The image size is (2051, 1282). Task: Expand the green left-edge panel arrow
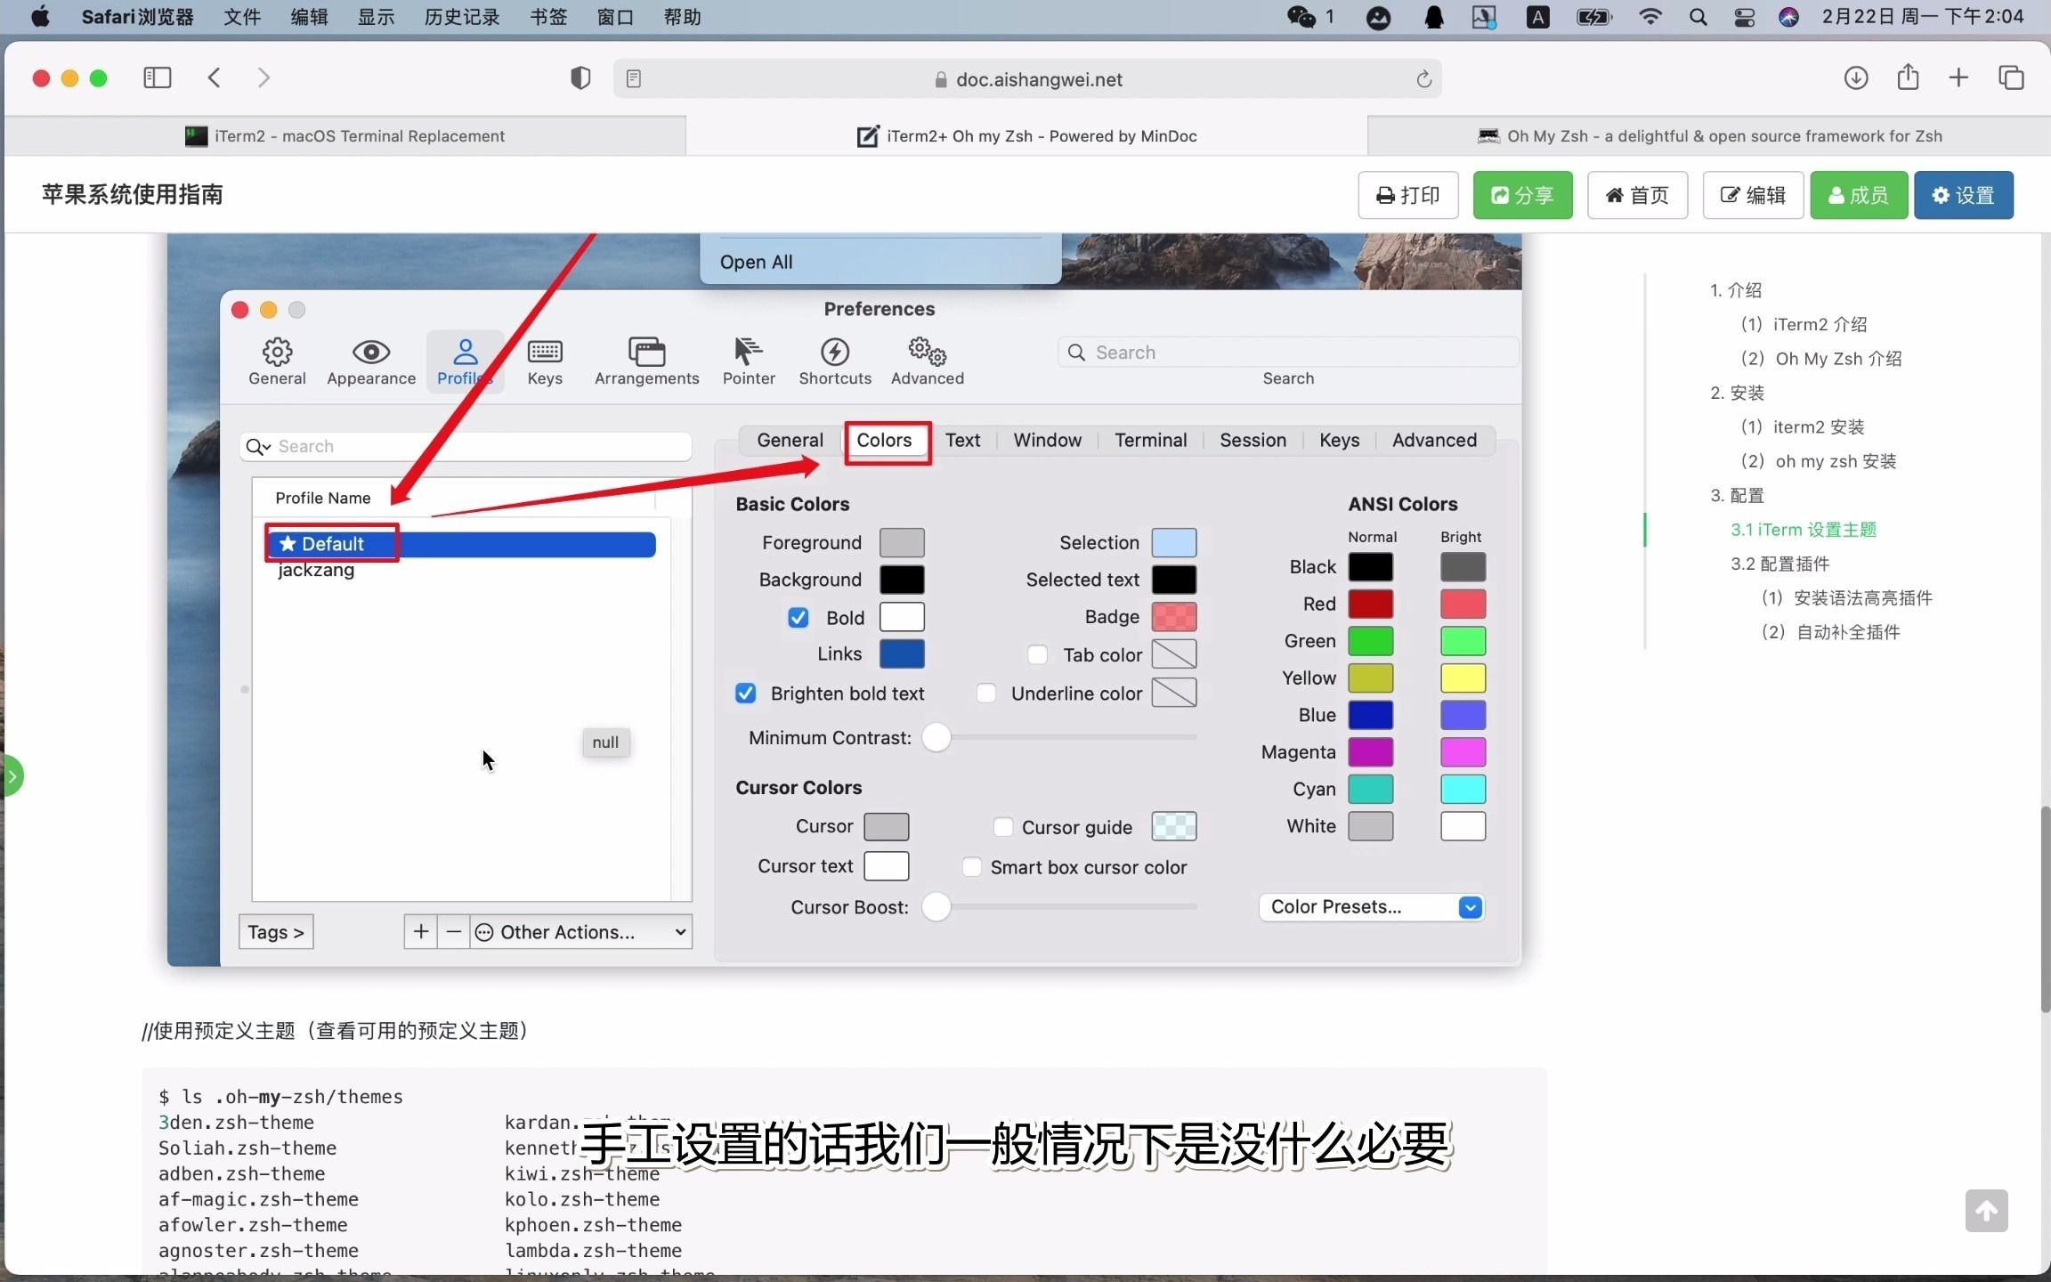[x=12, y=776]
